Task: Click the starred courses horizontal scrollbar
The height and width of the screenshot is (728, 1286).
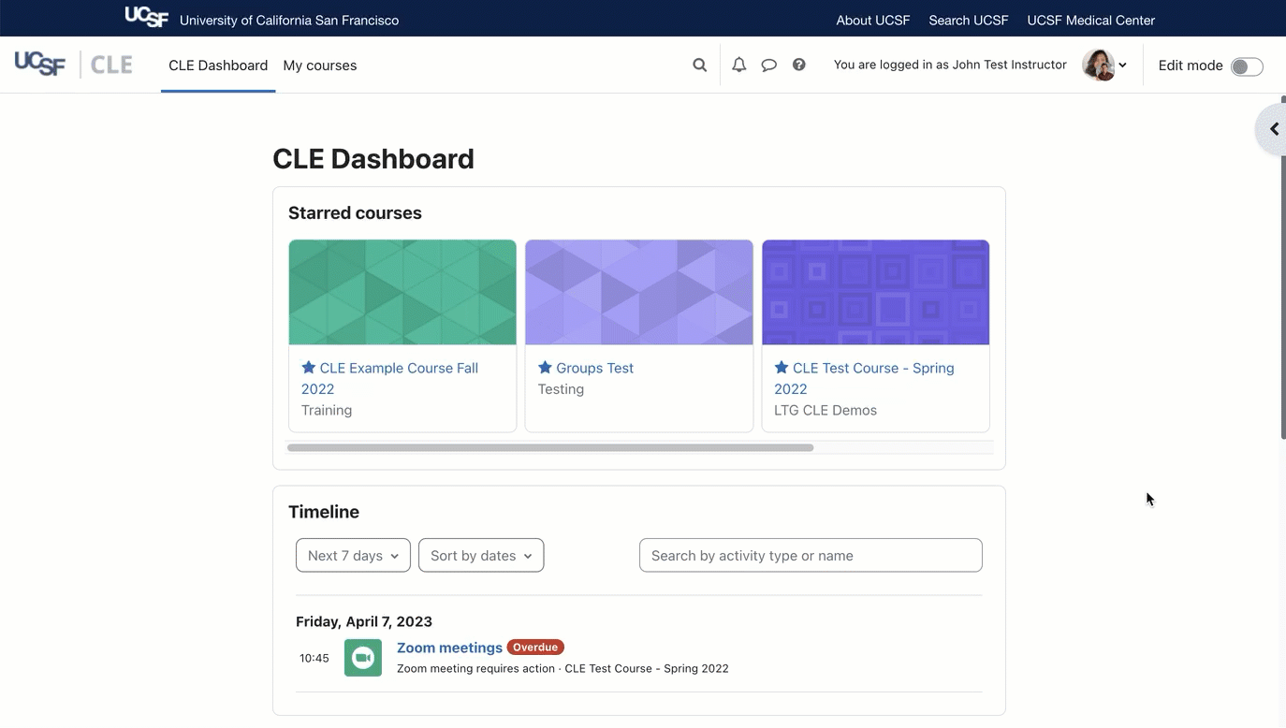Action: (550, 448)
